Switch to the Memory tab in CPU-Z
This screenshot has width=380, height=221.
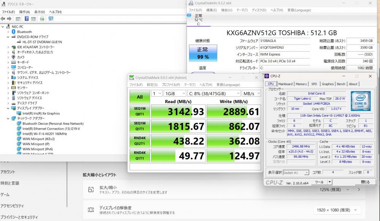(x=301, y=84)
